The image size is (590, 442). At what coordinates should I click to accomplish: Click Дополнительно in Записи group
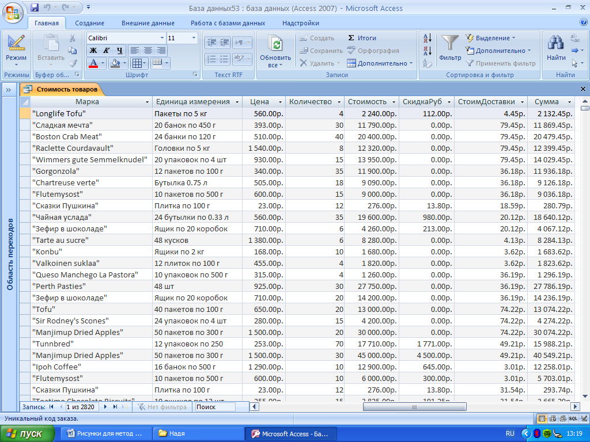[x=380, y=63]
